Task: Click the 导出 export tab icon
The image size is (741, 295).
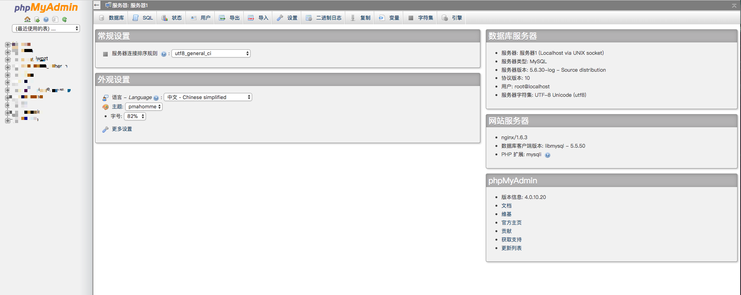Action: 222,18
